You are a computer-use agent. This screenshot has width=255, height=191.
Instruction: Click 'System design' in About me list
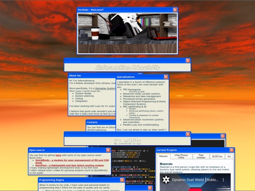click(x=83, y=93)
